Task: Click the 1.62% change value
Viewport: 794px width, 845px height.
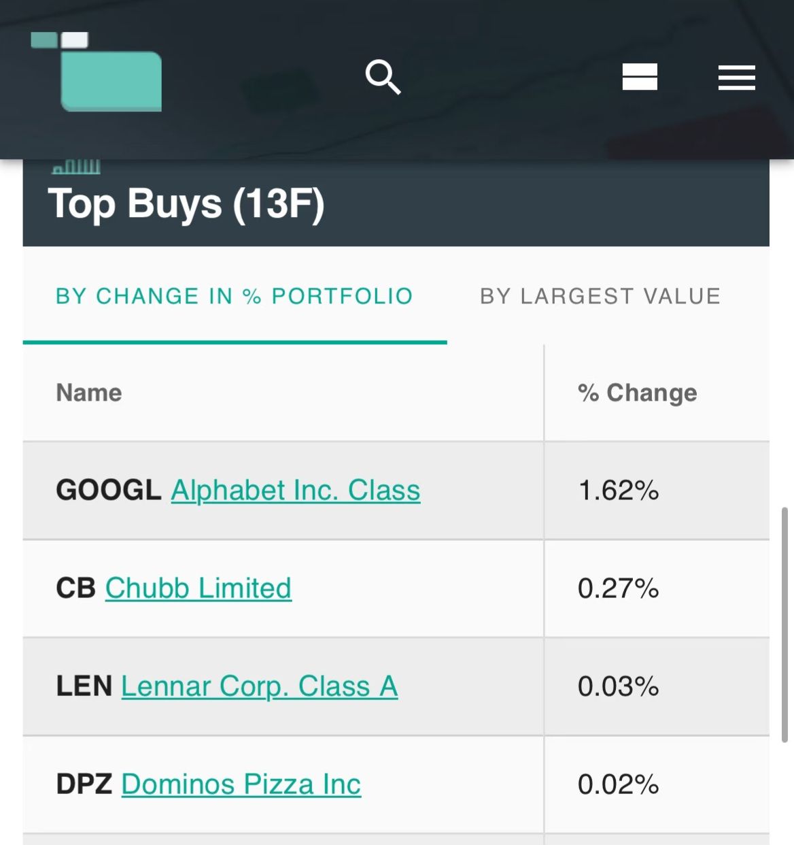Action: 618,491
